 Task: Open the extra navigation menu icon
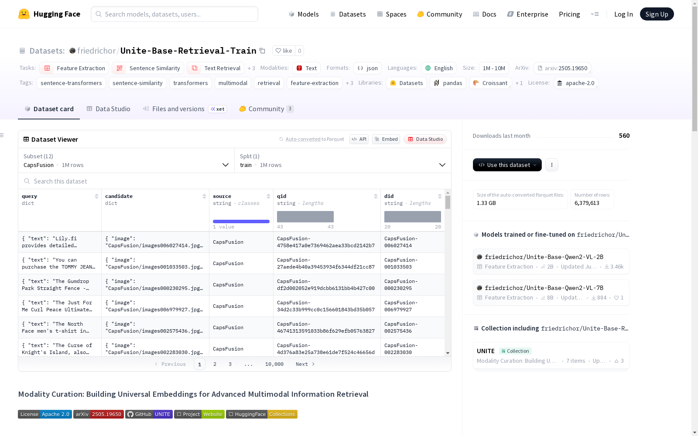[595, 14]
